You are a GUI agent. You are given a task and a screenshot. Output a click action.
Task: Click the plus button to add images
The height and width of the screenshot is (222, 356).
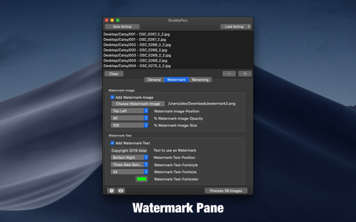[245, 74]
